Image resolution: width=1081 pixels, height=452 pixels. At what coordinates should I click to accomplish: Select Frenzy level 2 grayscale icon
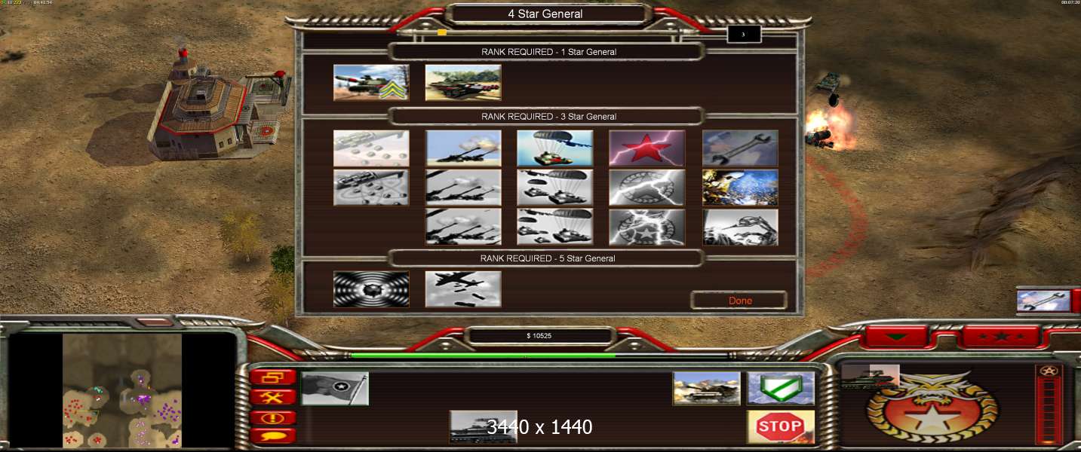(647, 188)
